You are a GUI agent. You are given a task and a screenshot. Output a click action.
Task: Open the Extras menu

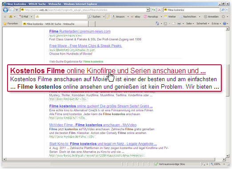216,24
